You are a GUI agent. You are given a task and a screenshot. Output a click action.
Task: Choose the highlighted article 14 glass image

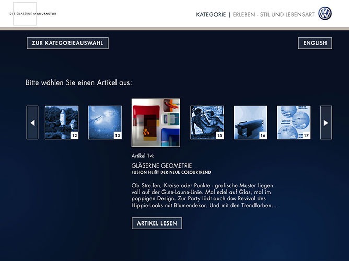[156, 123]
